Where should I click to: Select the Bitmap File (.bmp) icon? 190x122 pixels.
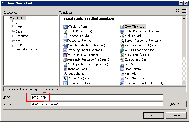coord(122,55)
